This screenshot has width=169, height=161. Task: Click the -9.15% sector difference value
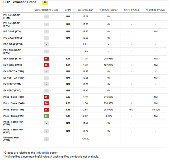tap(109, 116)
